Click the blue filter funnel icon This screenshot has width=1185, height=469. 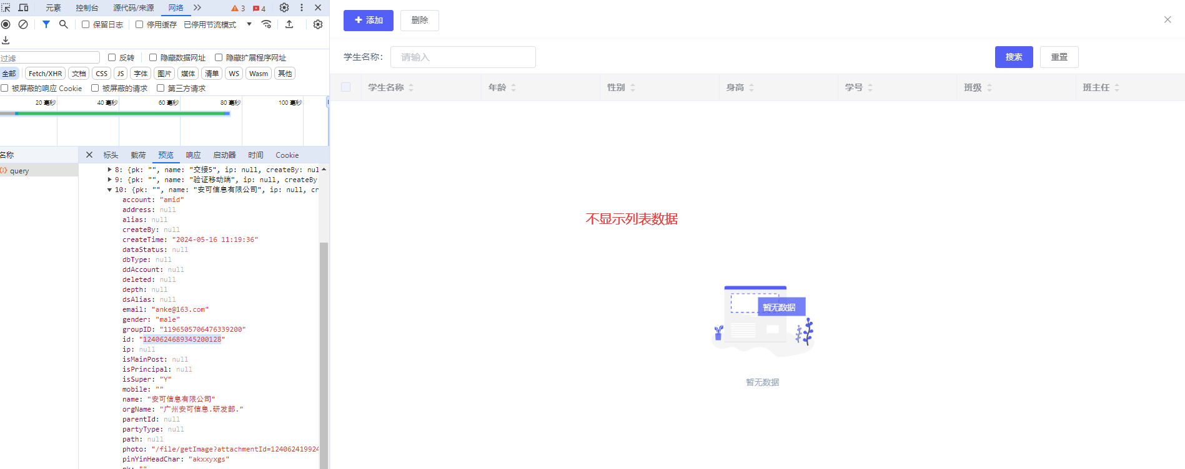click(x=46, y=24)
